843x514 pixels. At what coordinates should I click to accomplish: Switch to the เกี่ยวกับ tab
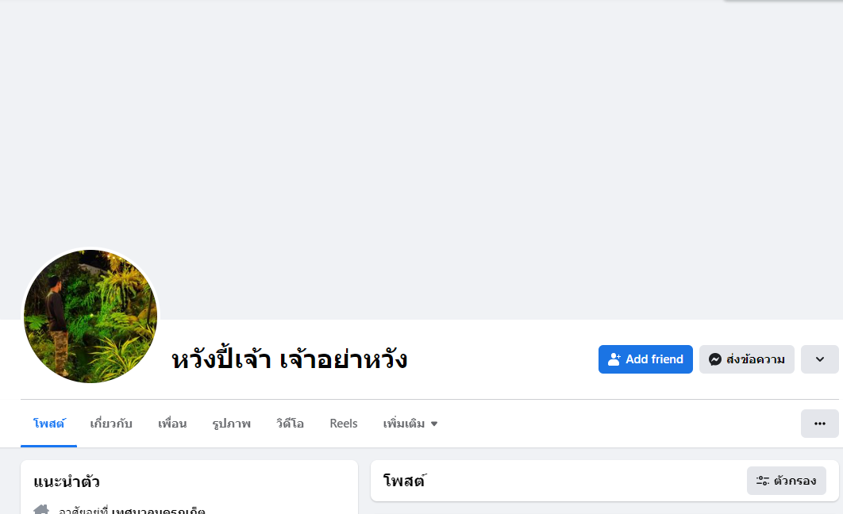[x=111, y=424]
